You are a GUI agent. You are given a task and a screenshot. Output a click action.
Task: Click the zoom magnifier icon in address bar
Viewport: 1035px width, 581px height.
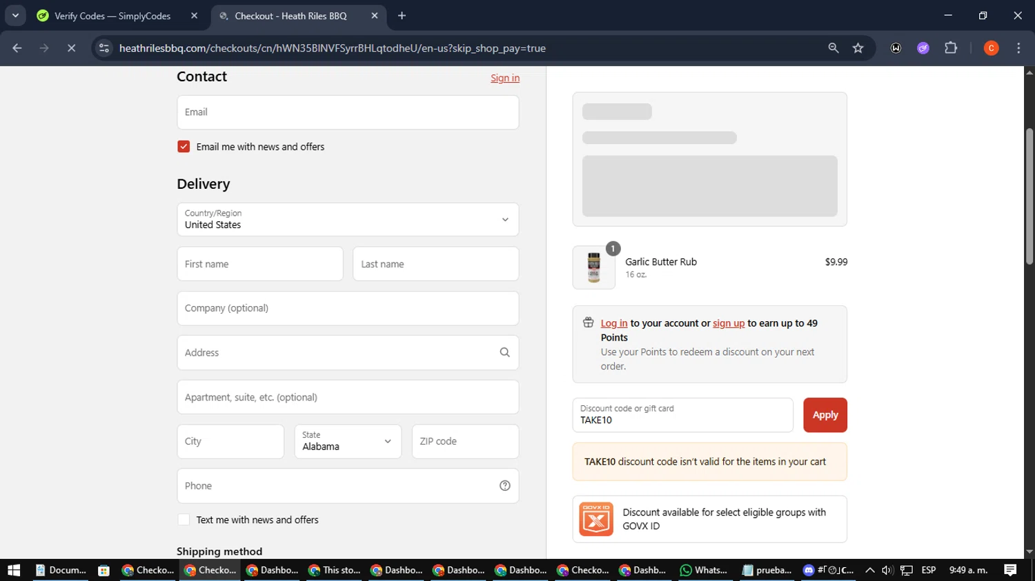tap(834, 48)
